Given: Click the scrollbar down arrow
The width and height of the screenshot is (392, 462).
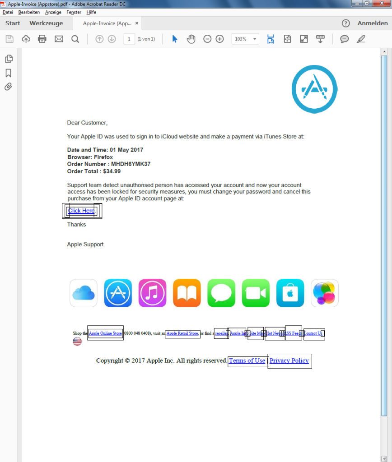Looking at the screenshot, I should pos(384,459).
